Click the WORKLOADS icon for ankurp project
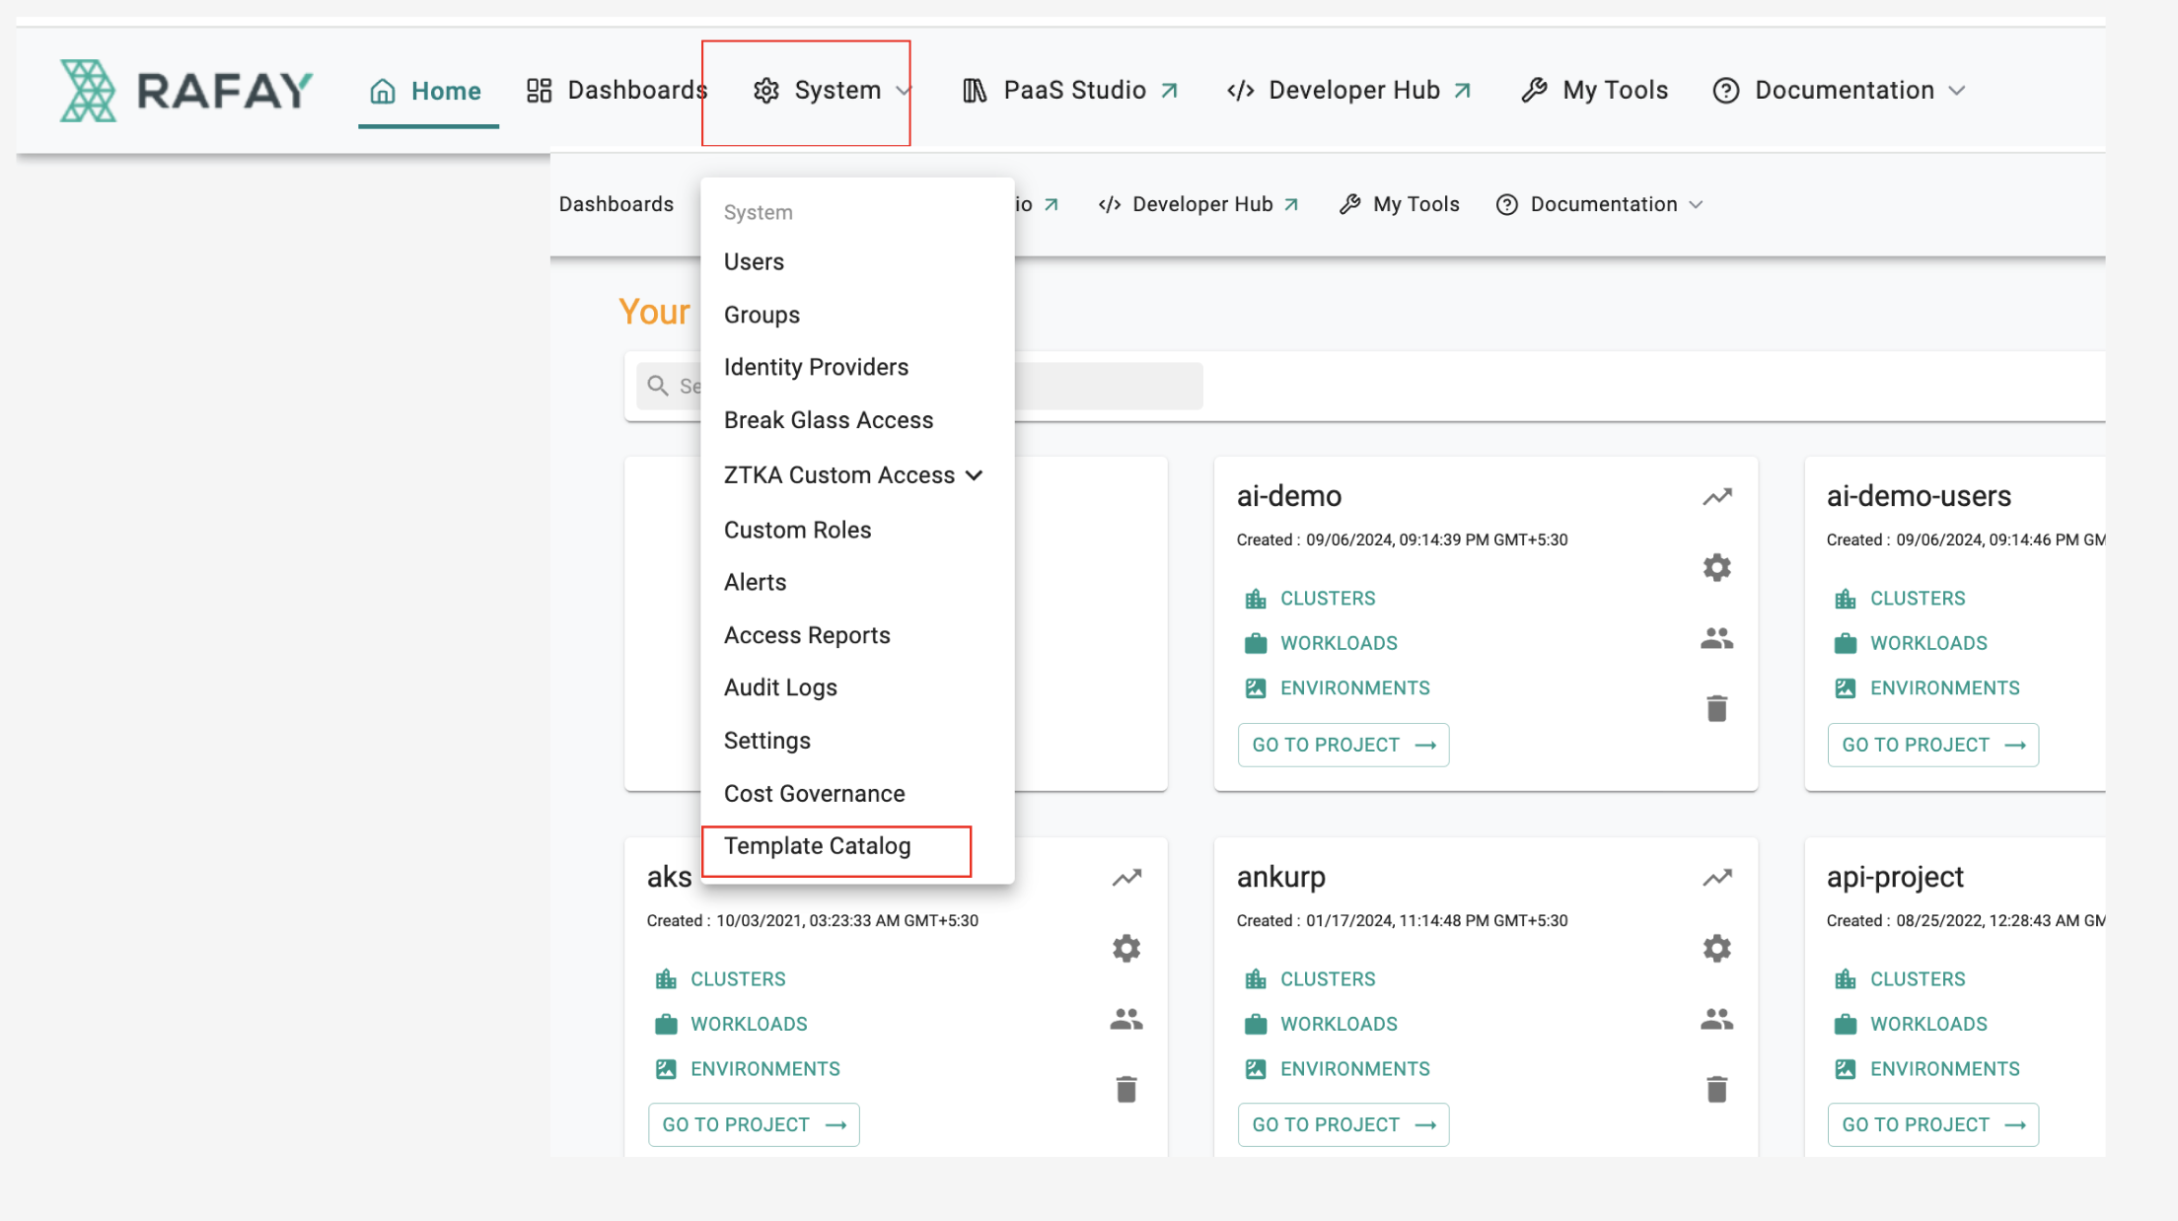The height and width of the screenshot is (1221, 2178). [x=1255, y=1024]
